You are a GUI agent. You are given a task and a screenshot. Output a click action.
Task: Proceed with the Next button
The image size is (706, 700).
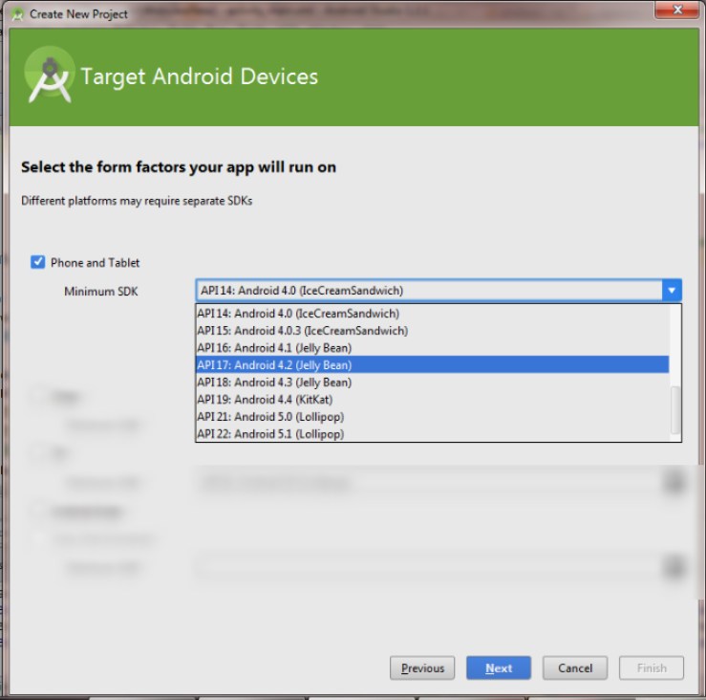click(499, 667)
